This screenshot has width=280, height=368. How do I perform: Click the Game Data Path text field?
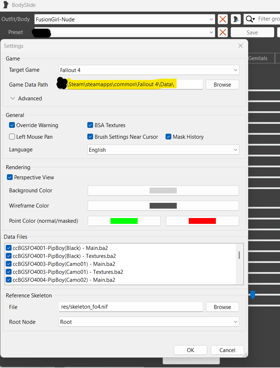pos(131,84)
